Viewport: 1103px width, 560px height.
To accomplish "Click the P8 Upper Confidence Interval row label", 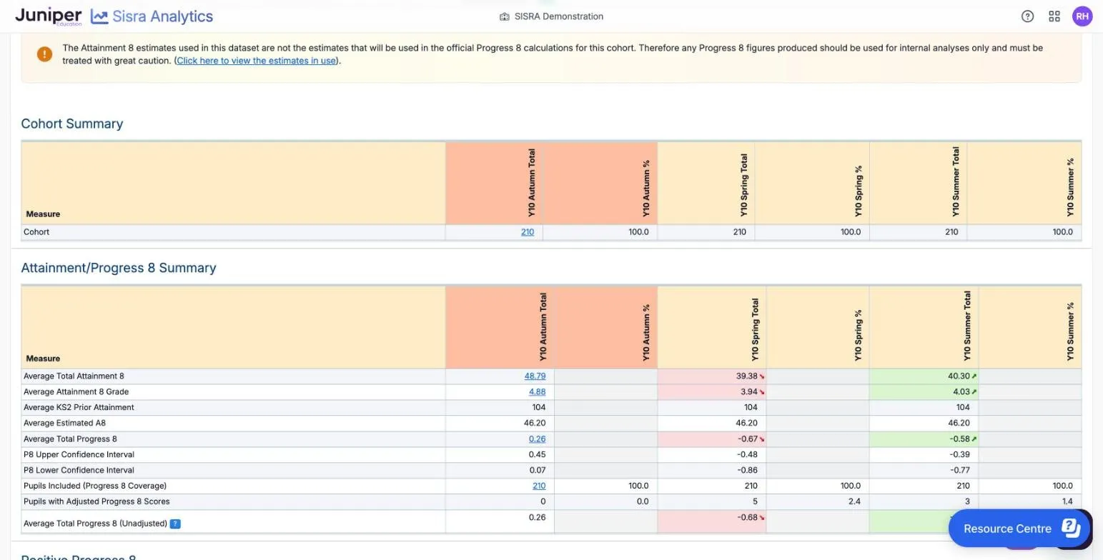I will [x=79, y=455].
